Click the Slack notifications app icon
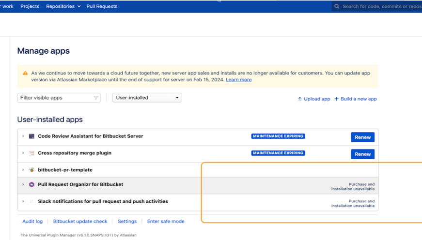Image resolution: width=422 pixels, height=240 pixels. pyautogui.click(x=31, y=202)
